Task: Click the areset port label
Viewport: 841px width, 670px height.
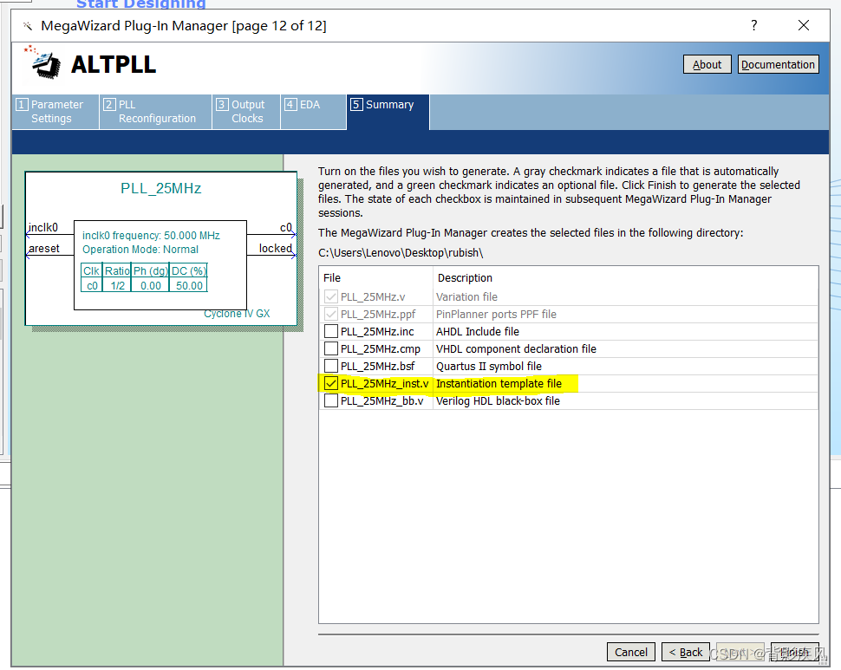Action: point(44,248)
